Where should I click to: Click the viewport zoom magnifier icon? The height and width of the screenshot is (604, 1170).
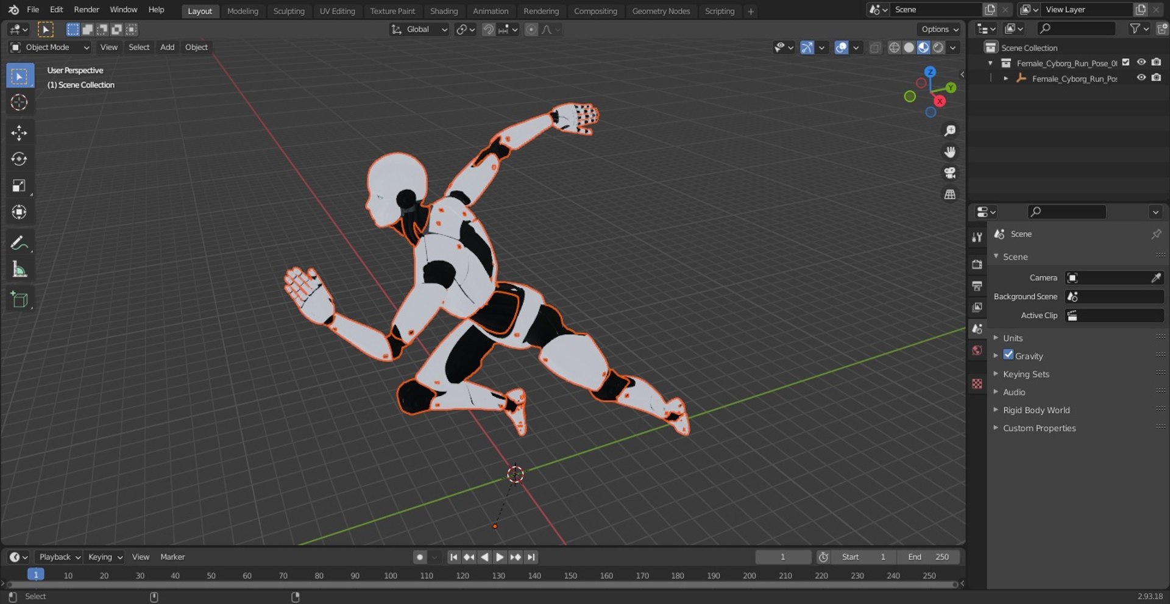coord(949,131)
